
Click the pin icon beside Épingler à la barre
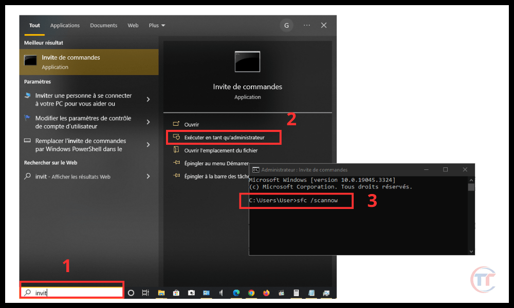[x=176, y=176]
